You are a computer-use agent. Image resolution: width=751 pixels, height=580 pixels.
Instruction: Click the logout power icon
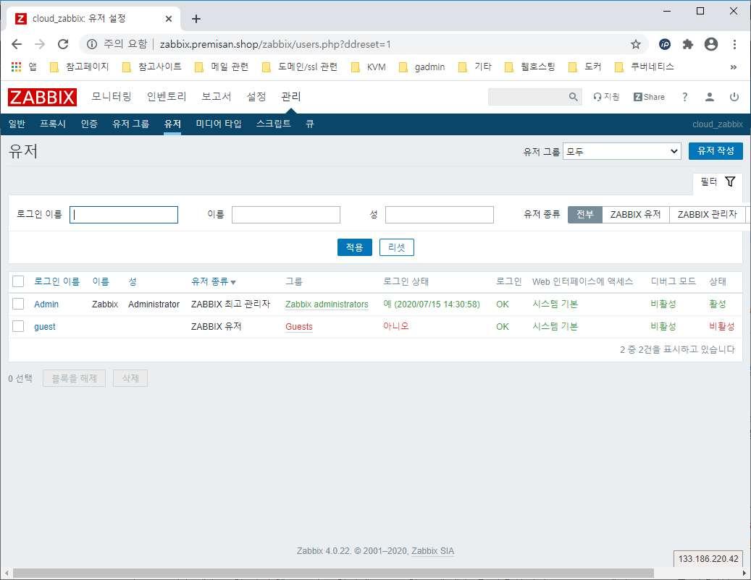pos(734,97)
